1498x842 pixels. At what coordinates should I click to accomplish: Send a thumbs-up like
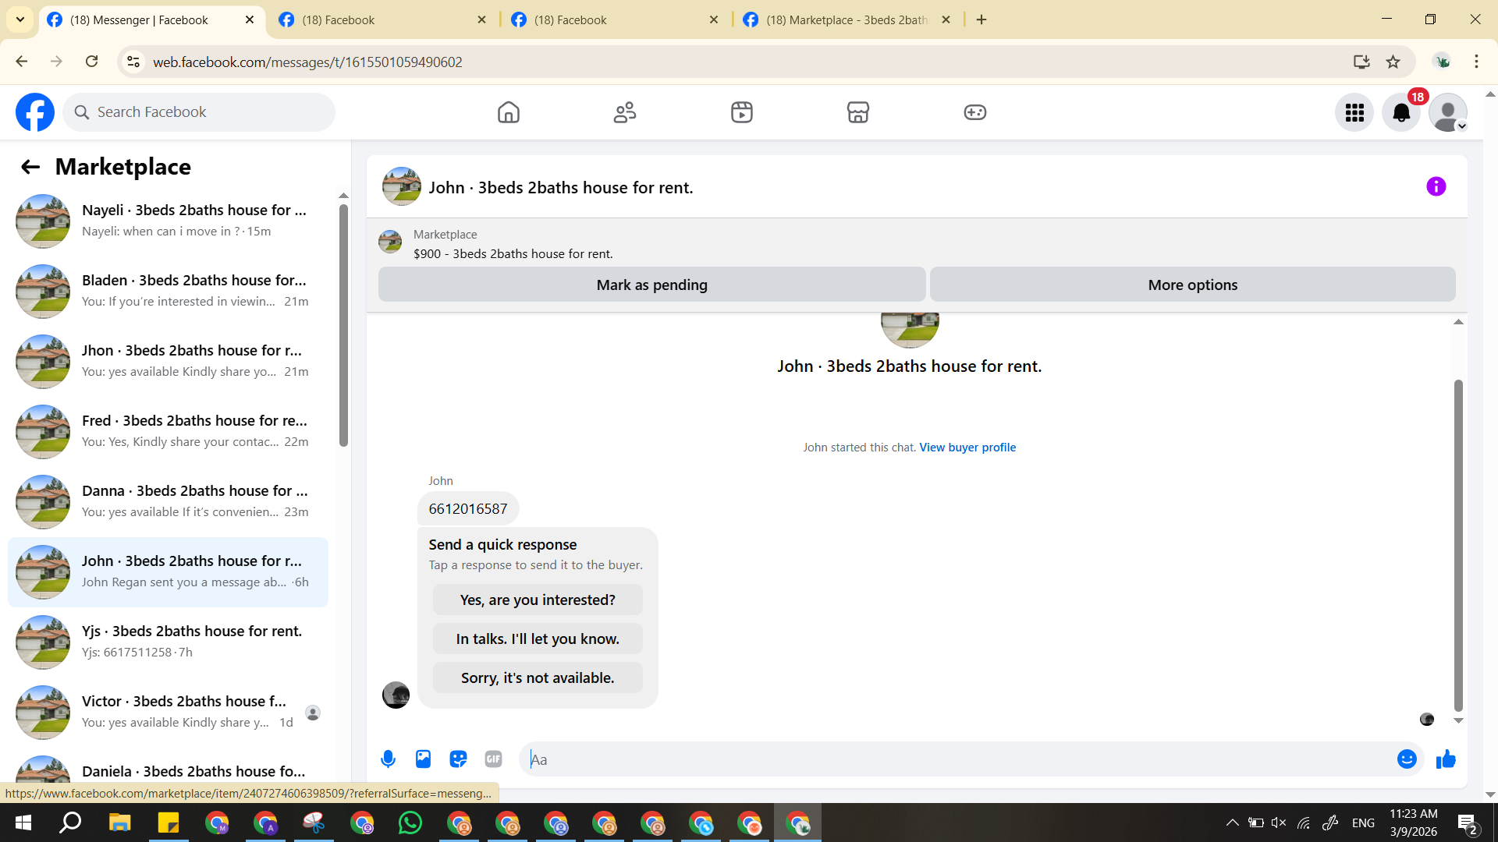click(1446, 759)
